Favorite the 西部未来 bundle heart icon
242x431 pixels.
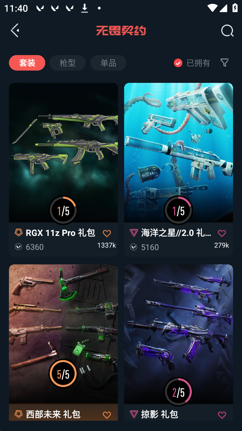(107, 415)
